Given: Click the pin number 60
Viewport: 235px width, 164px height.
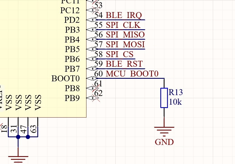Looking at the screenshot, I should 99,74.
